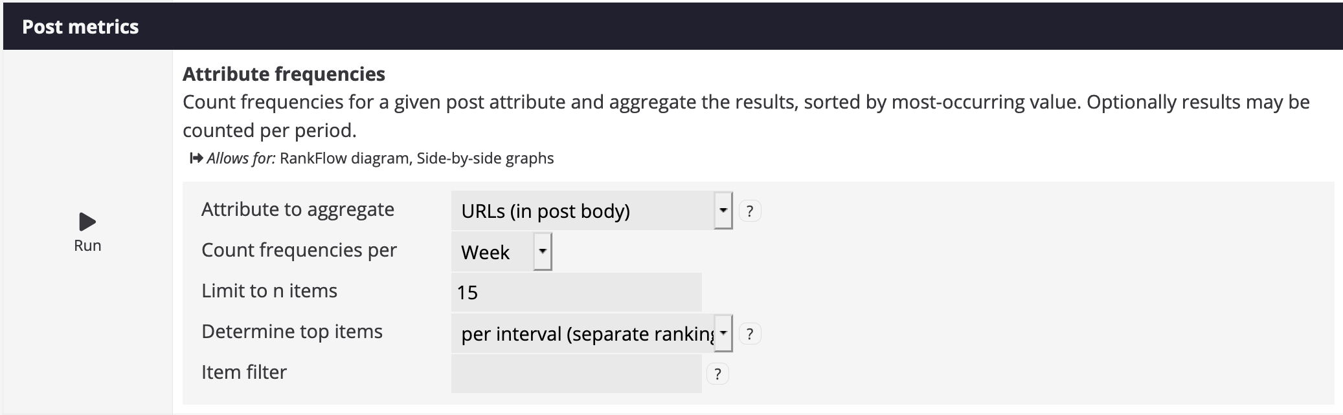Select the 'Attribute frequencies' heading
The width and height of the screenshot is (1343, 415).
coord(284,74)
